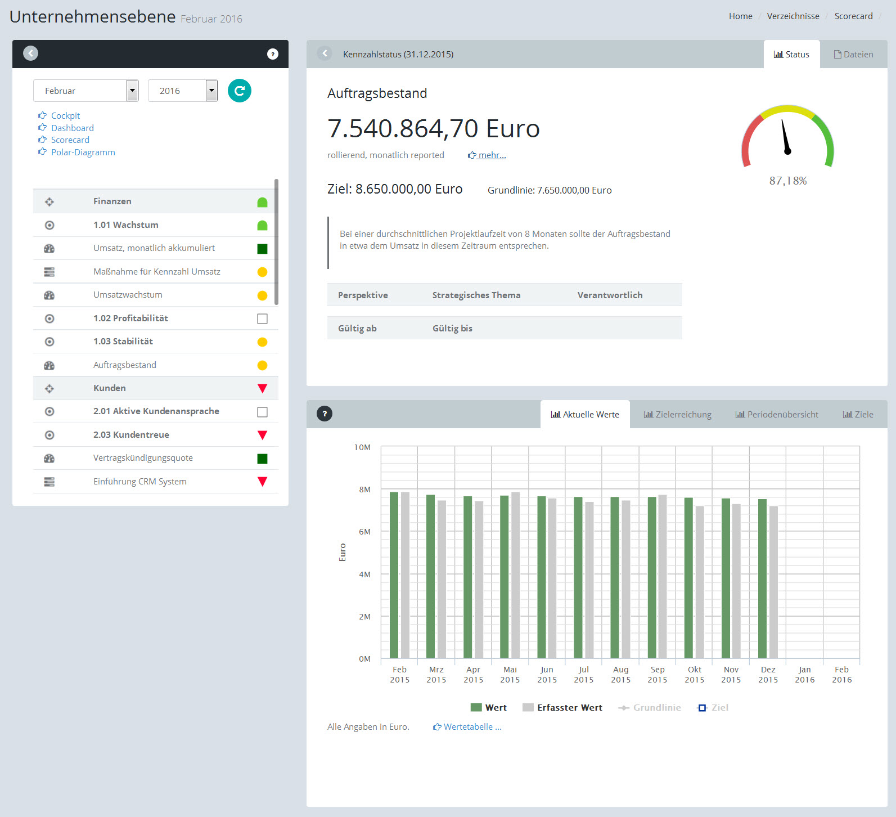
Task: Switch to the Zielerreichung tab
Action: [677, 415]
